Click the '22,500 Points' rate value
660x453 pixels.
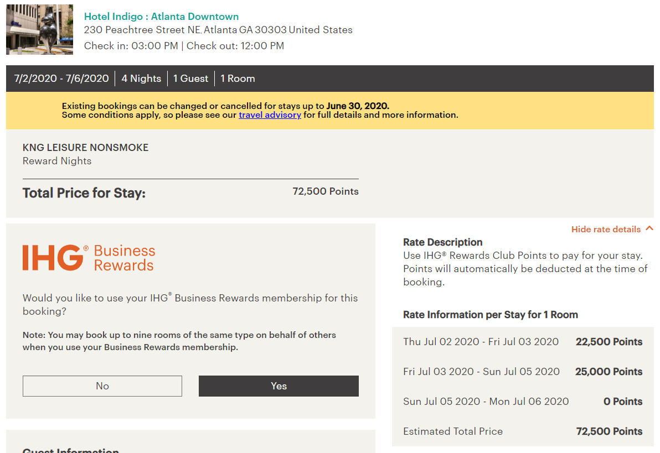click(x=609, y=341)
